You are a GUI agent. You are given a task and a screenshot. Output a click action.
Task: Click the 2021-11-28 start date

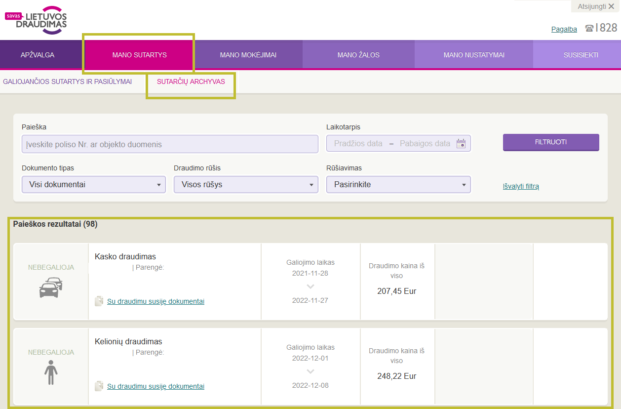pos(310,273)
